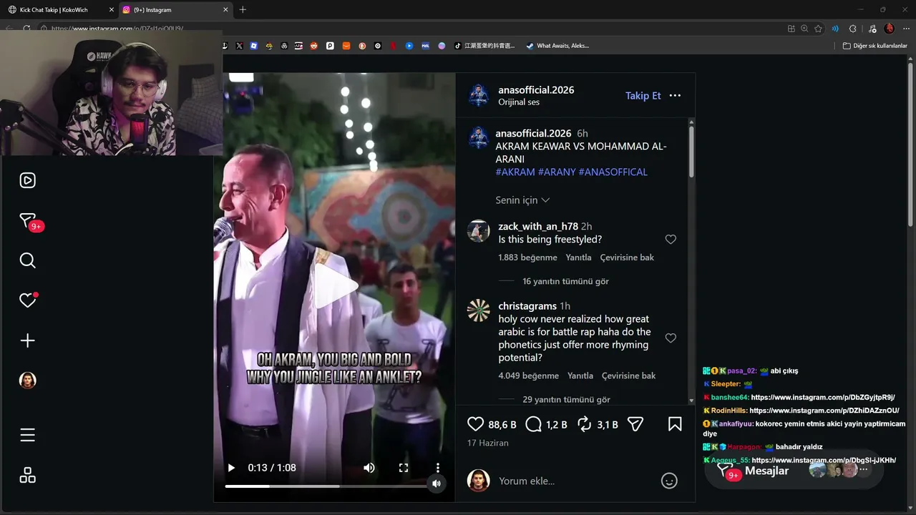Click the christagrams commenter avatar
The image size is (916, 515).
[x=478, y=310]
